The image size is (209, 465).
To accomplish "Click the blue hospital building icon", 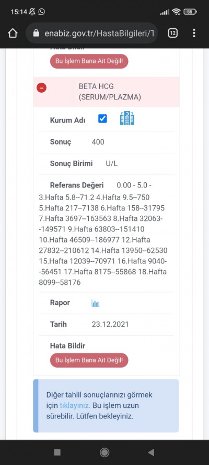I will (x=127, y=118).
